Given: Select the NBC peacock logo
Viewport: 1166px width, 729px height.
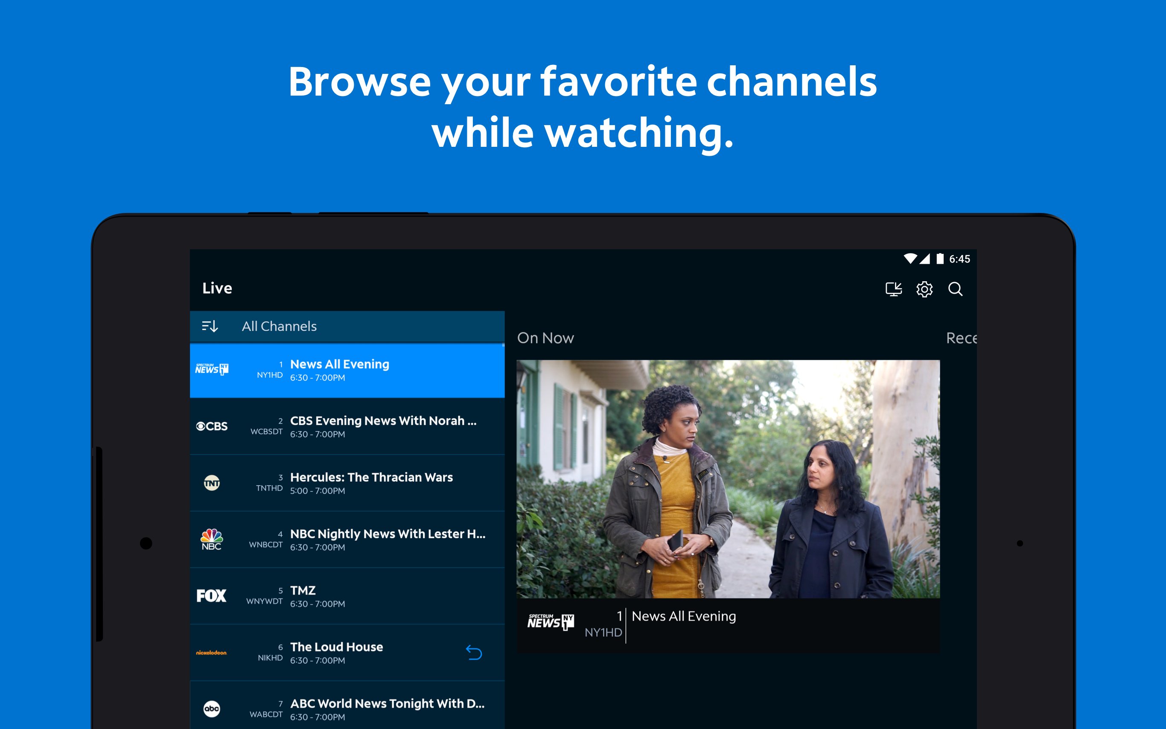Looking at the screenshot, I should (212, 539).
